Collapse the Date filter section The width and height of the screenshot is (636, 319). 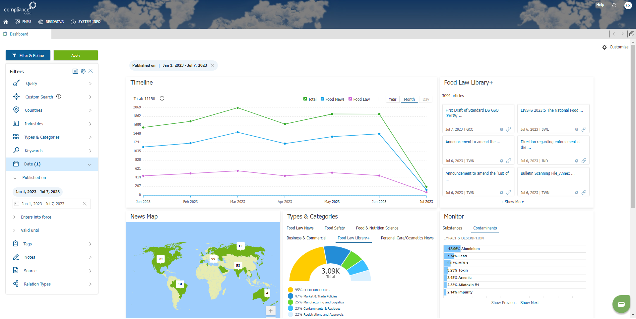(90, 164)
